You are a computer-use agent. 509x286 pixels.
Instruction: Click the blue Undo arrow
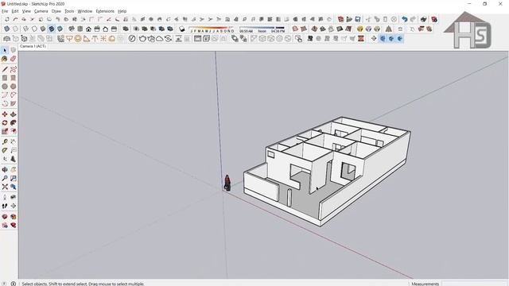click(404, 19)
